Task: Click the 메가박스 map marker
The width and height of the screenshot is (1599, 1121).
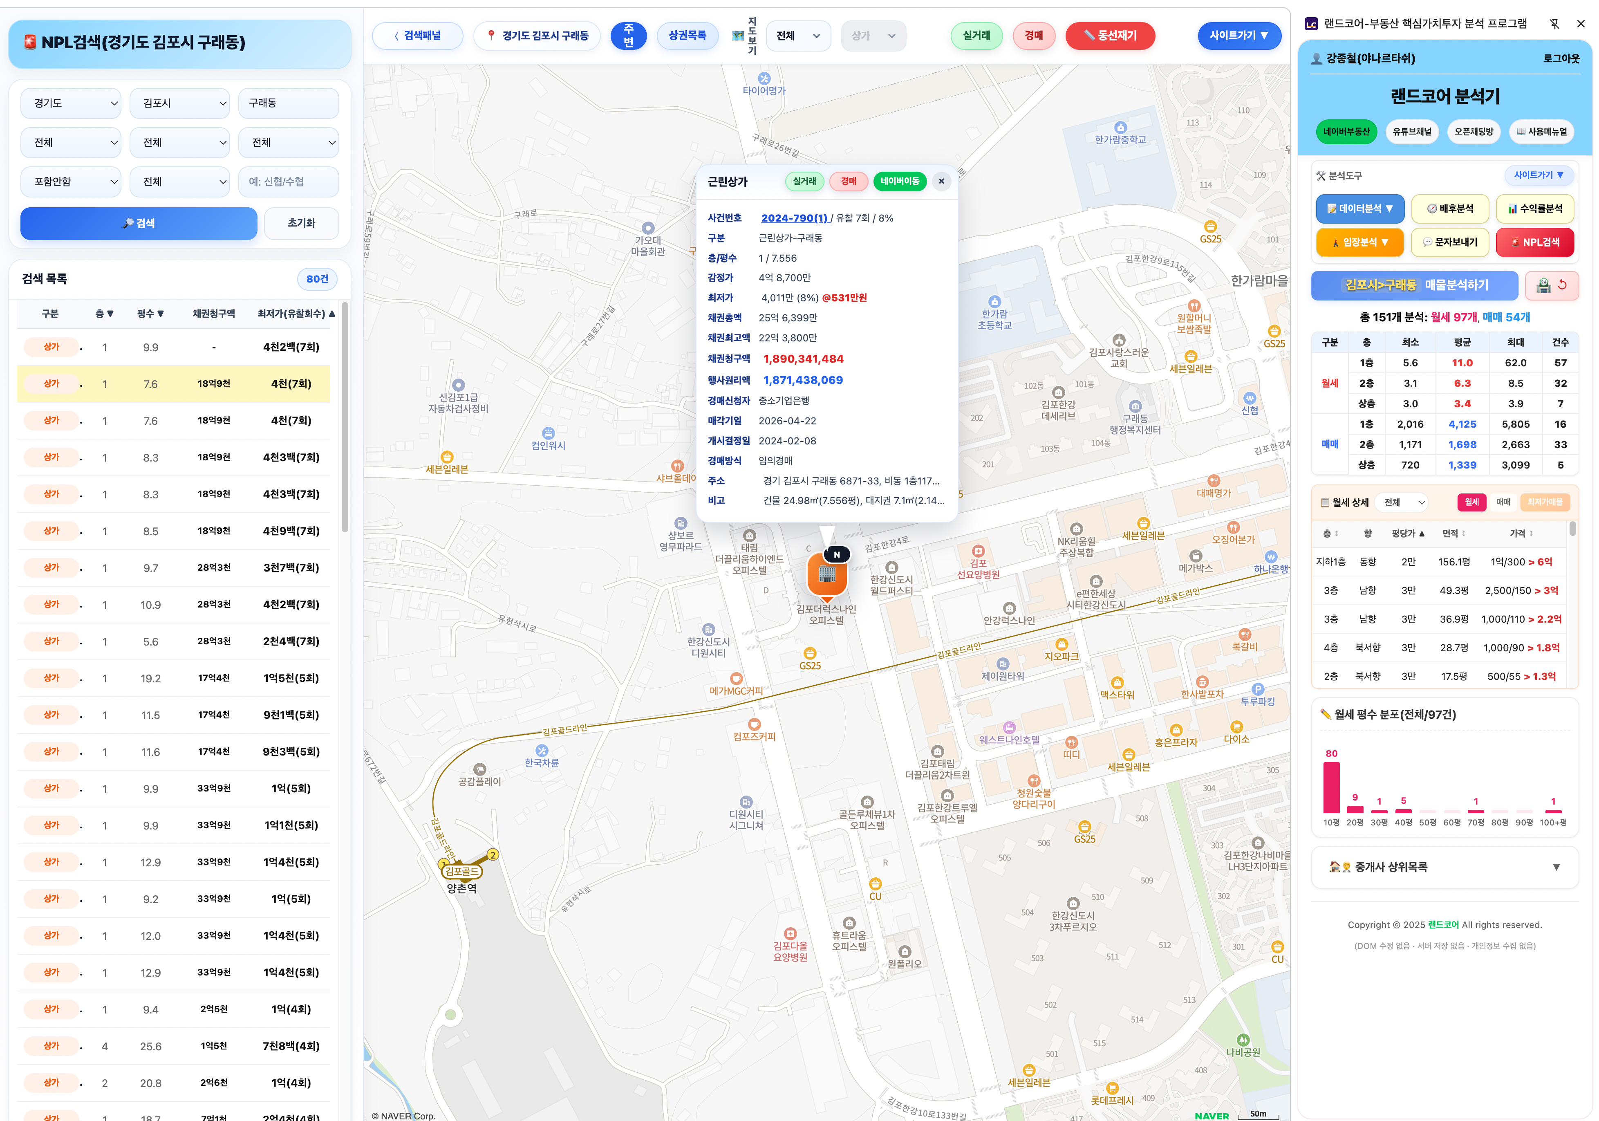Action: (1195, 556)
